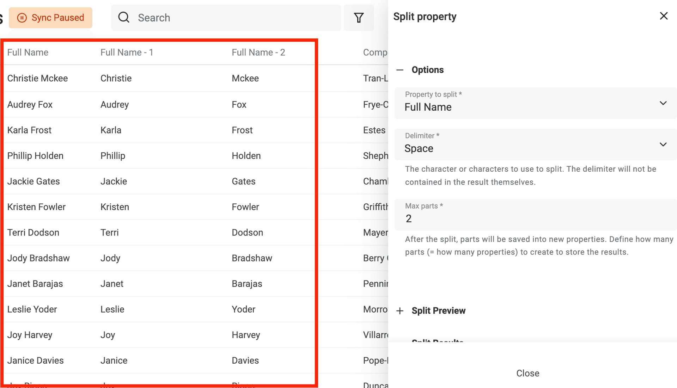Select the Christie Mckee row
Screen dimensions: 677x388
[x=38, y=78]
